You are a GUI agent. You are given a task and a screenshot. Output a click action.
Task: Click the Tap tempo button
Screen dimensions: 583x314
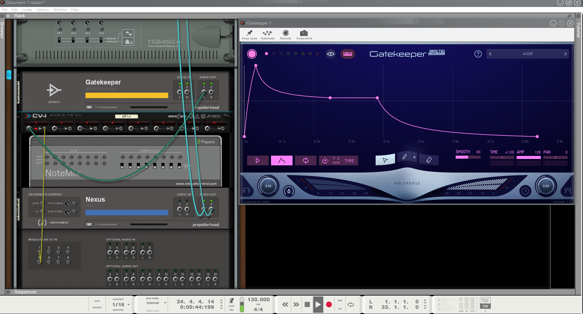point(258,305)
